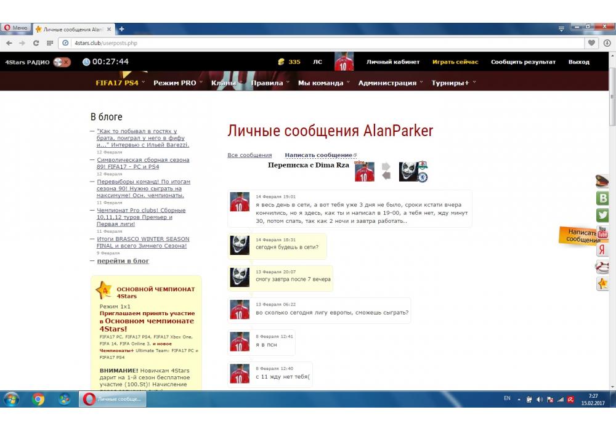Viewport: 616px width, 431px height.
Task: Click the Играть сейчас link
Action: click(455, 62)
